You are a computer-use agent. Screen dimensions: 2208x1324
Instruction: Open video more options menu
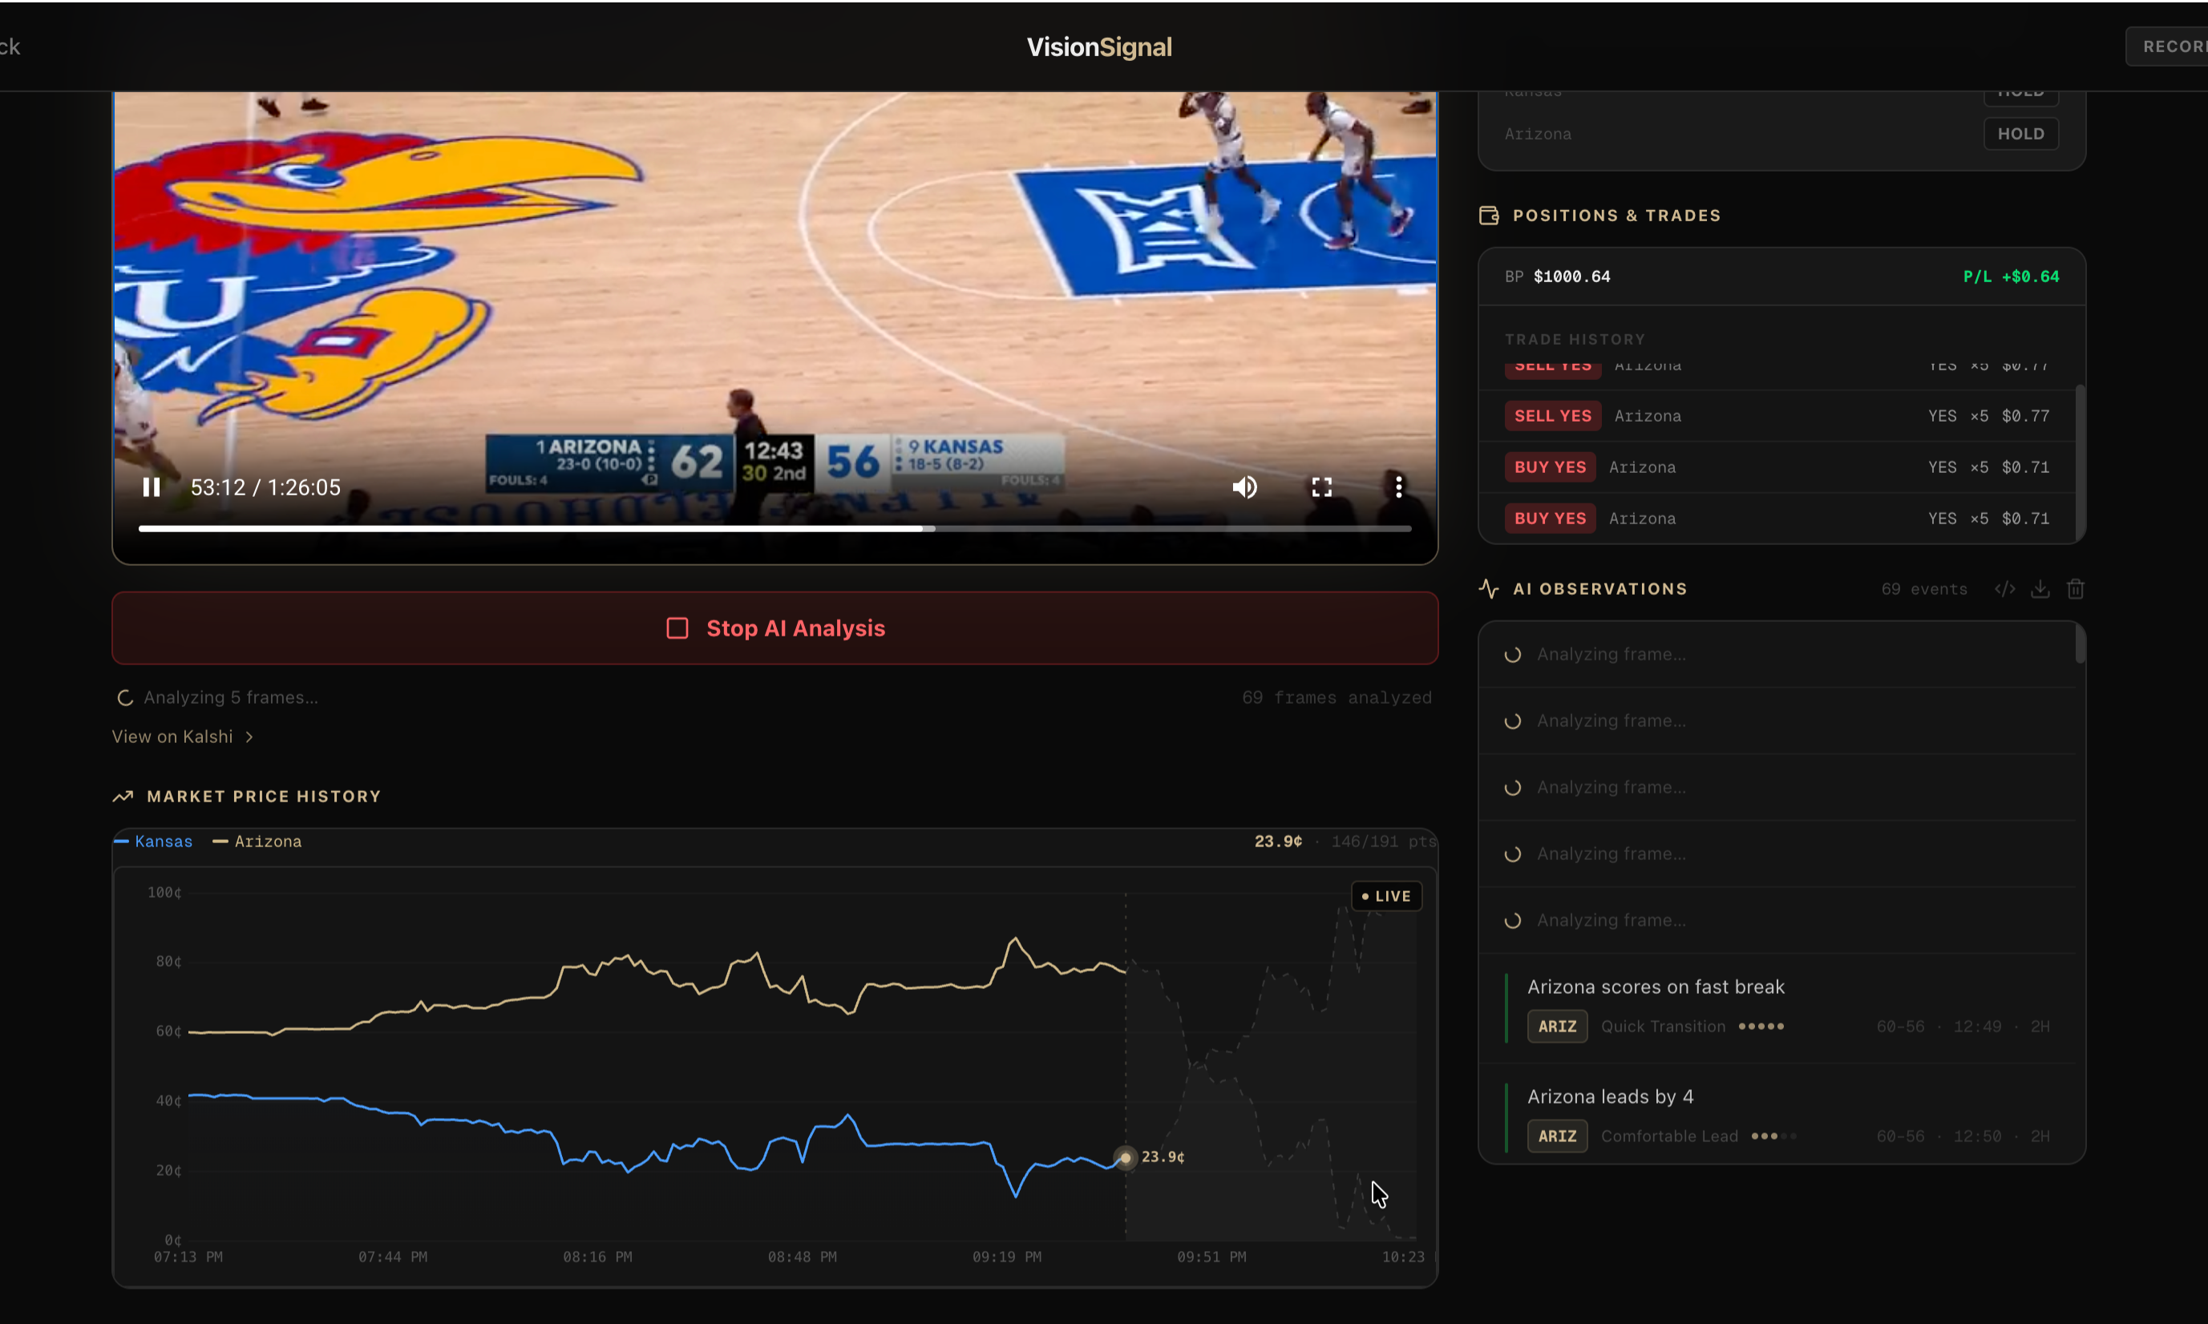coord(1398,487)
